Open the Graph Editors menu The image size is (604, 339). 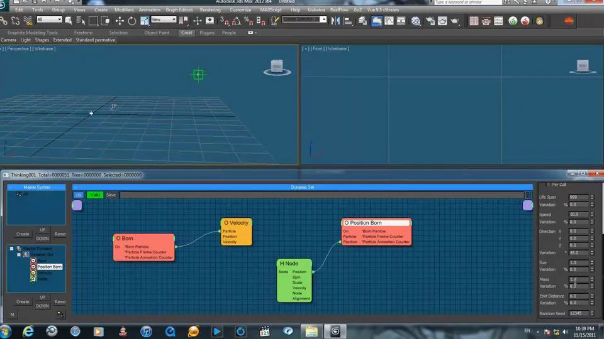pyautogui.click(x=179, y=10)
